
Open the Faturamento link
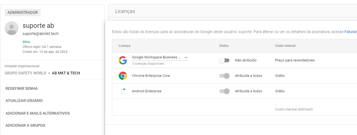click(351, 32)
